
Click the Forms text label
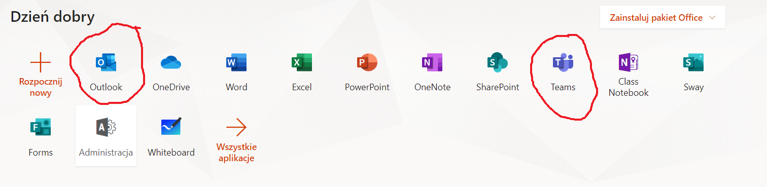click(41, 153)
